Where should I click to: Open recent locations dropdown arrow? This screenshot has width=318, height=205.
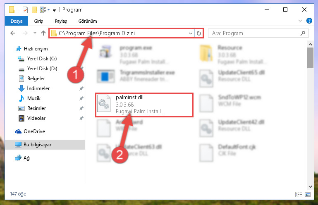35,33
